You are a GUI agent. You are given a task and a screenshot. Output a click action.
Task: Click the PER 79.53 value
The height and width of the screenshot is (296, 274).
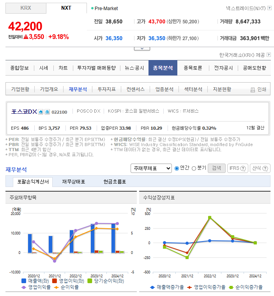(86, 128)
